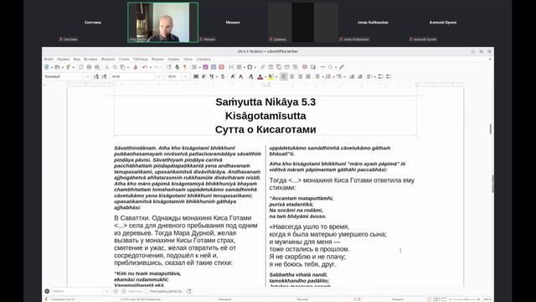Open the Paste options dropdown arrow
Image resolution: width=536 pixels, height=302 pixels.
(128, 67)
